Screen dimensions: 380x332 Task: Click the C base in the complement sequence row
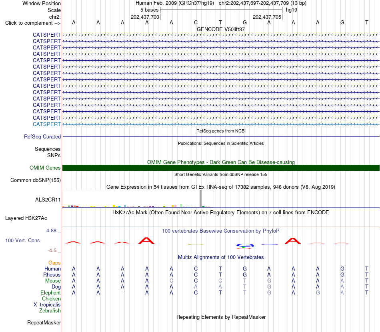(196, 22)
